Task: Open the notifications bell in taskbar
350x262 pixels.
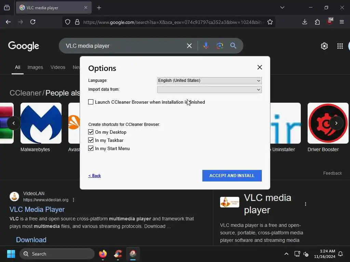Action: point(341,254)
